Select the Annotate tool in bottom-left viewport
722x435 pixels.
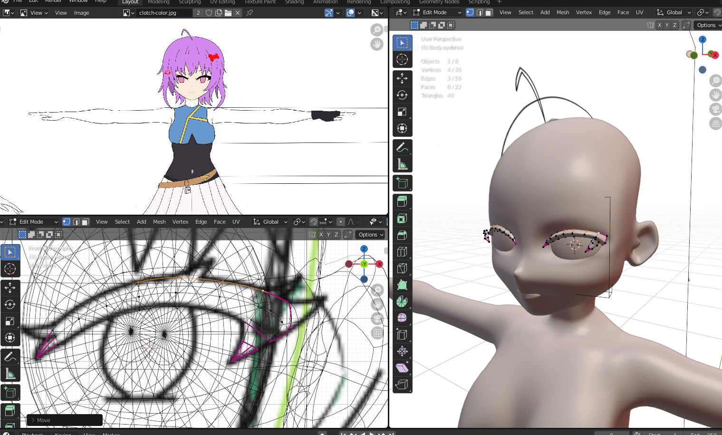point(10,357)
